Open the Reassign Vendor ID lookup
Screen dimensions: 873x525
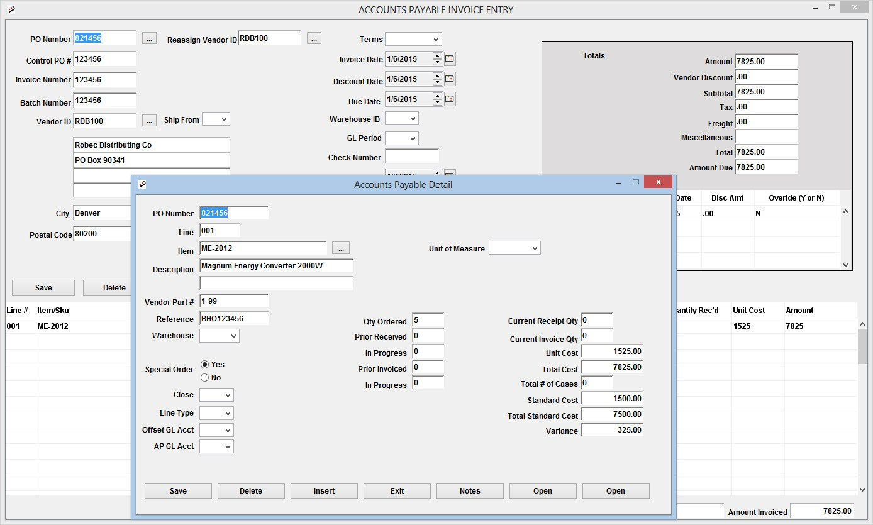click(314, 38)
